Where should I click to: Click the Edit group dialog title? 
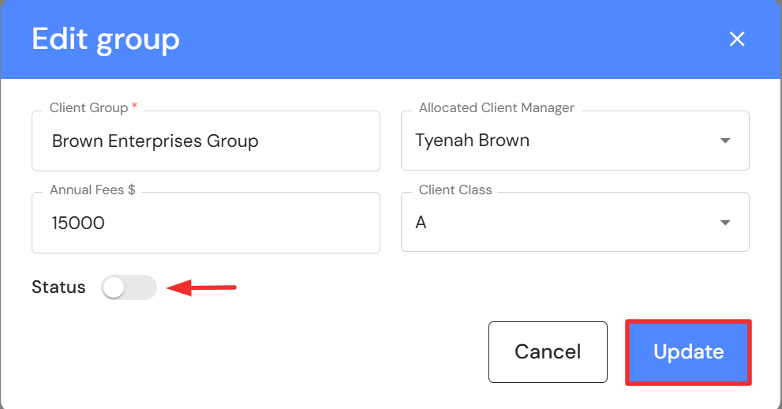click(106, 39)
